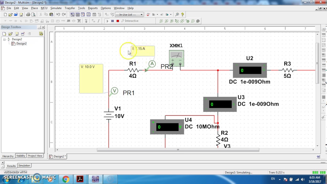
Task: Open the Reports menu
Action: tap(93, 8)
